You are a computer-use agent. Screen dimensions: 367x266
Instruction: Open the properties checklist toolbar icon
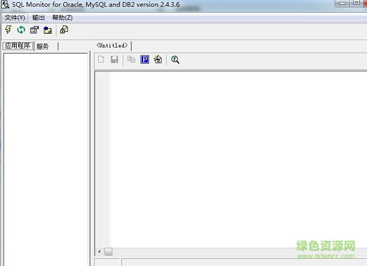[x=34, y=30]
